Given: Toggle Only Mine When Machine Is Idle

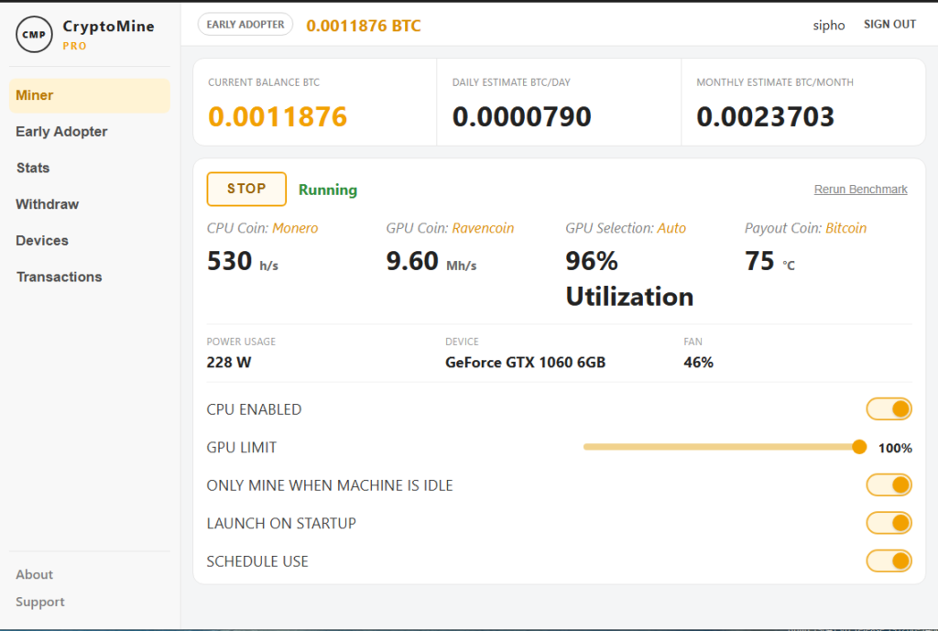Looking at the screenshot, I should point(889,485).
